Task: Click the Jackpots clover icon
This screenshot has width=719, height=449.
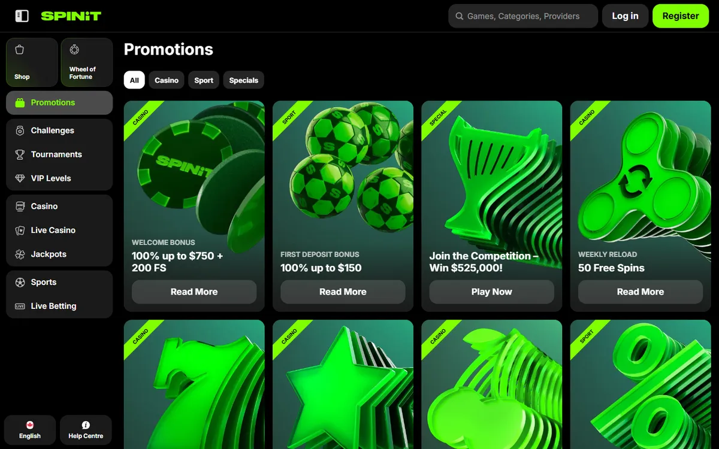Action: (20, 254)
